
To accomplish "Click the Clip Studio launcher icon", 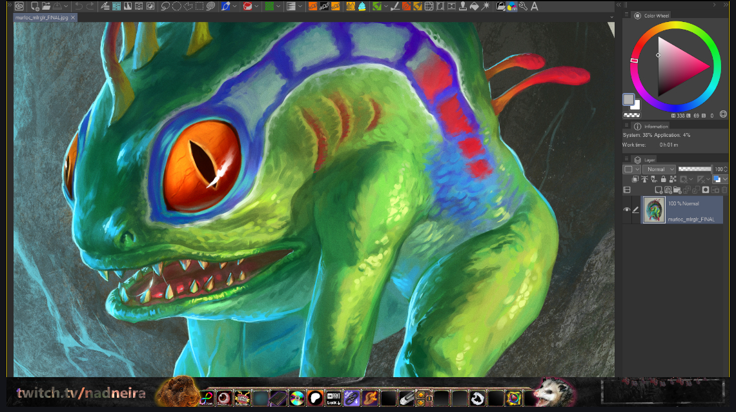I will tap(20, 6).
